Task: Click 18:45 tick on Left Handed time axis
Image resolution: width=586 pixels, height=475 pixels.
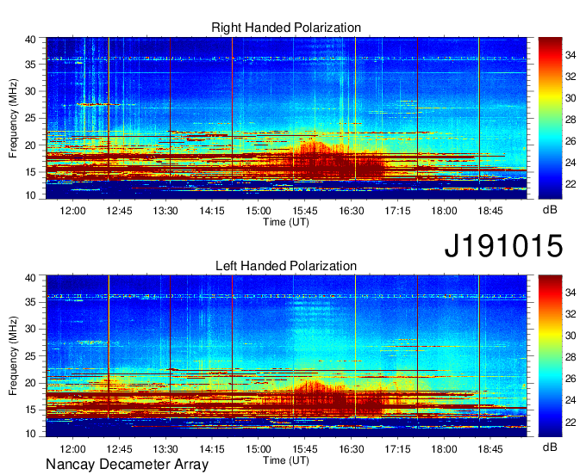Action: pos(490,449)
